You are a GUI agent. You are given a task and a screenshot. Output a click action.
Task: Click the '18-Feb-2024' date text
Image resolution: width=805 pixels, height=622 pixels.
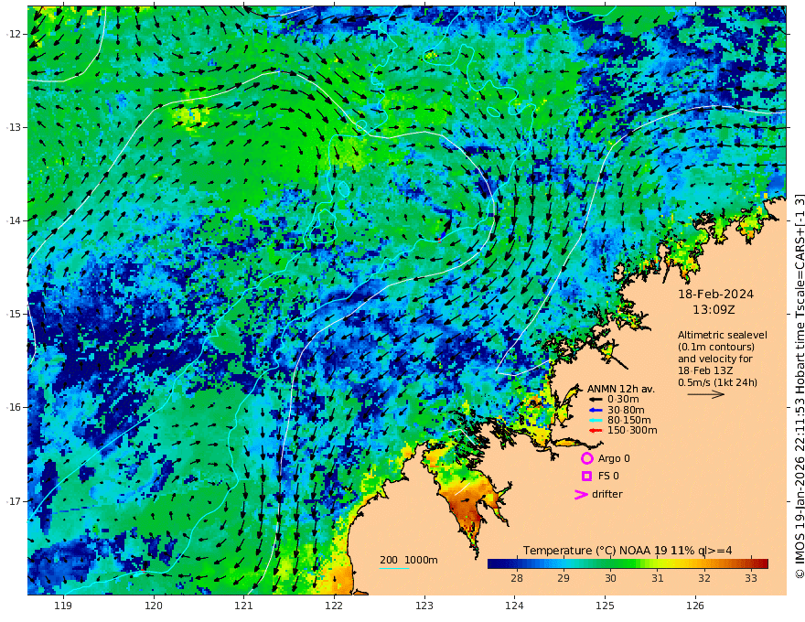coord(715,295)
